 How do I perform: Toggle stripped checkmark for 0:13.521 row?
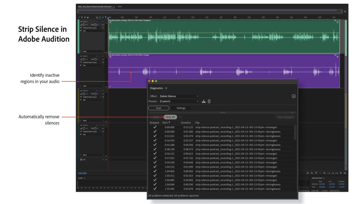tap(155, 136)
